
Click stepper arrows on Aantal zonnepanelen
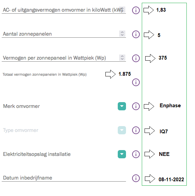coord(122,34)
